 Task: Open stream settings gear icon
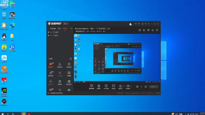click(146, 87)
